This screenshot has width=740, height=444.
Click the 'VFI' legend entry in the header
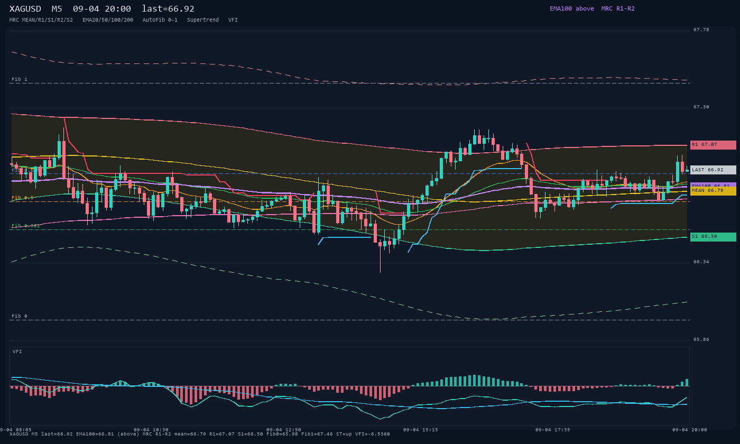click(x=233, y=20)
